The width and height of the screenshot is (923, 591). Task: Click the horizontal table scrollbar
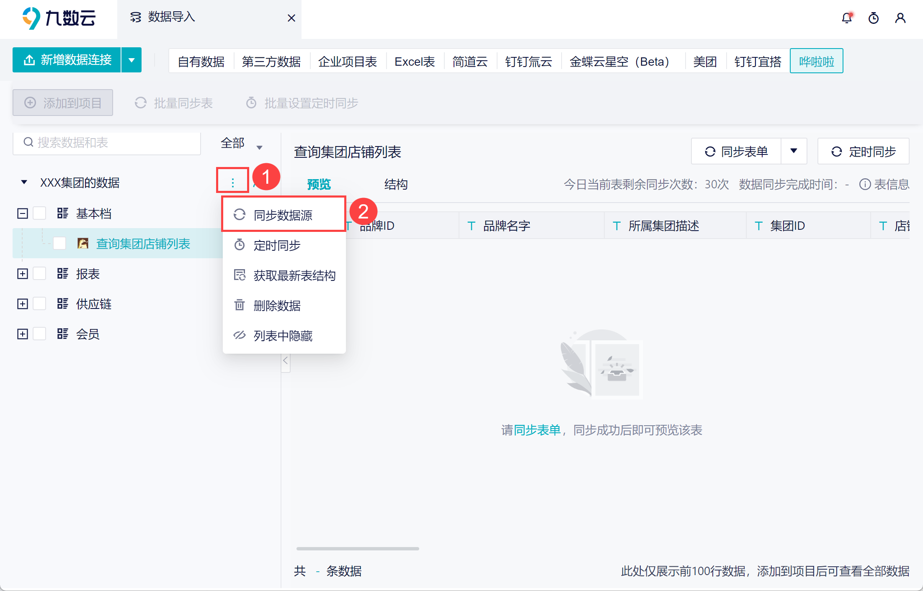tap(358, 548)
